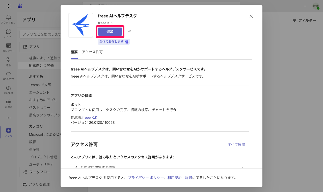Viewport: 323px width, 192px height.
Task: Select ユーティリティ category
Action: click(41, 164)
